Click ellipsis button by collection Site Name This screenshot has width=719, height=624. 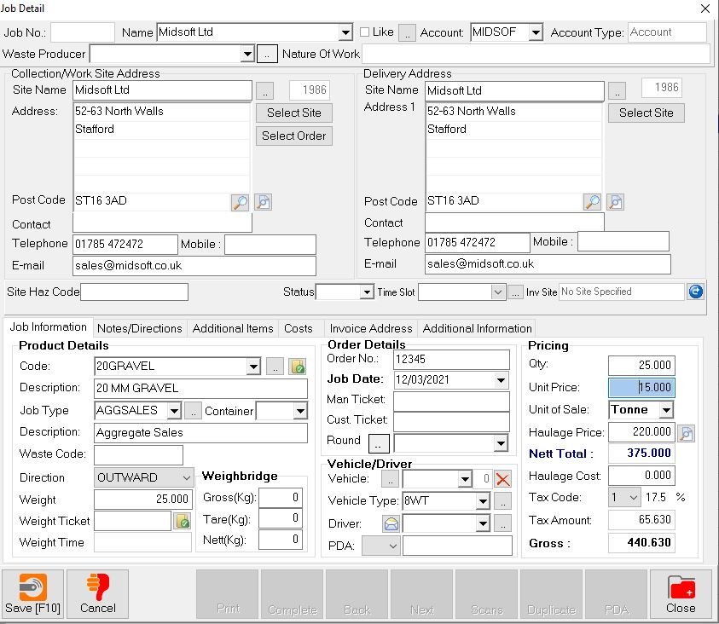coord(264,90)
